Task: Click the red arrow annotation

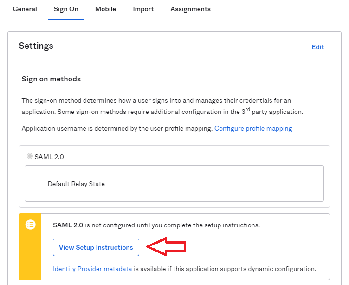Action: 166,246
